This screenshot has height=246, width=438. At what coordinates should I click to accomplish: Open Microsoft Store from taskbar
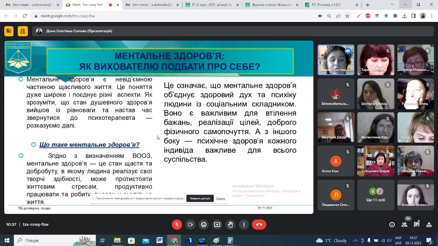[x=131, y=241]
